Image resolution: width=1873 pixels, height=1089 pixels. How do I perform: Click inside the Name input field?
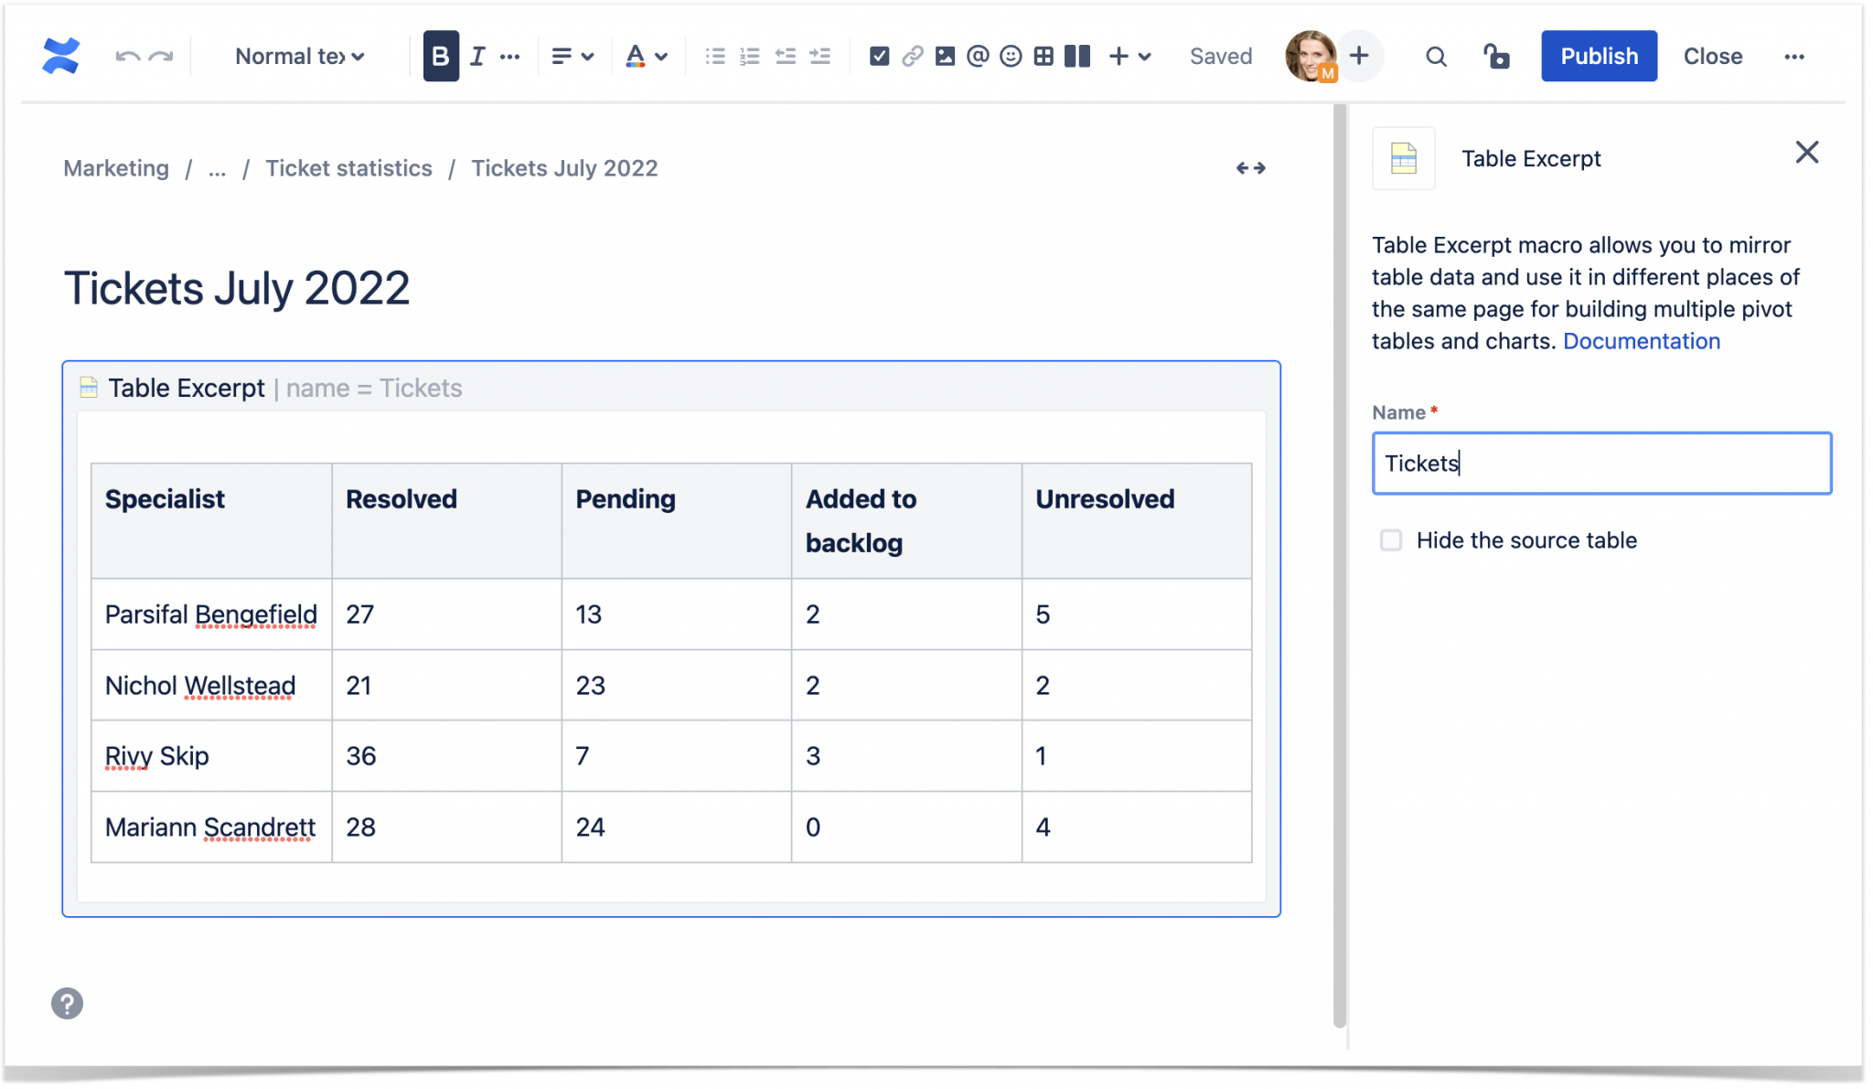(1600, 464)
